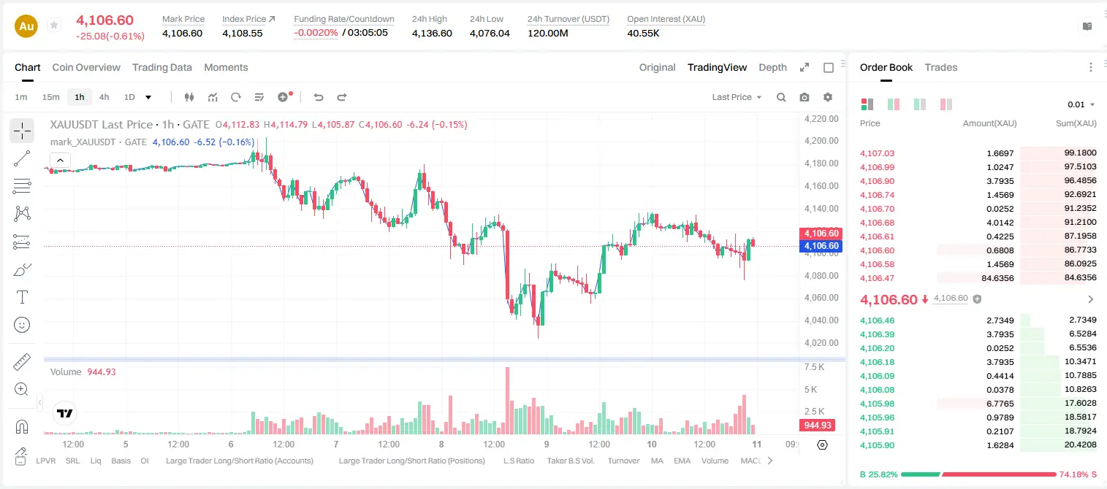The width and height of the screenshot is (1107, 489).
Task: Click the undo arrow in chart toolbar
Action: point(319,97)
